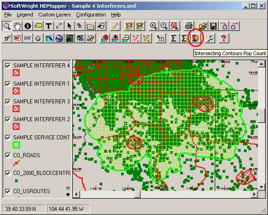This screenshot has width=268, height=215.
Task: Click the rainbow coverage map icon
Action: tap(48, 38)
